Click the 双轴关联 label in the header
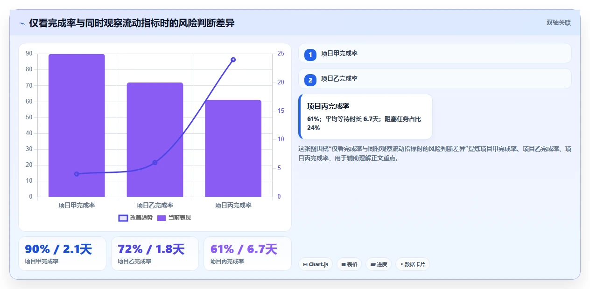This screenshot has width=590, height=289. [559, 22]
